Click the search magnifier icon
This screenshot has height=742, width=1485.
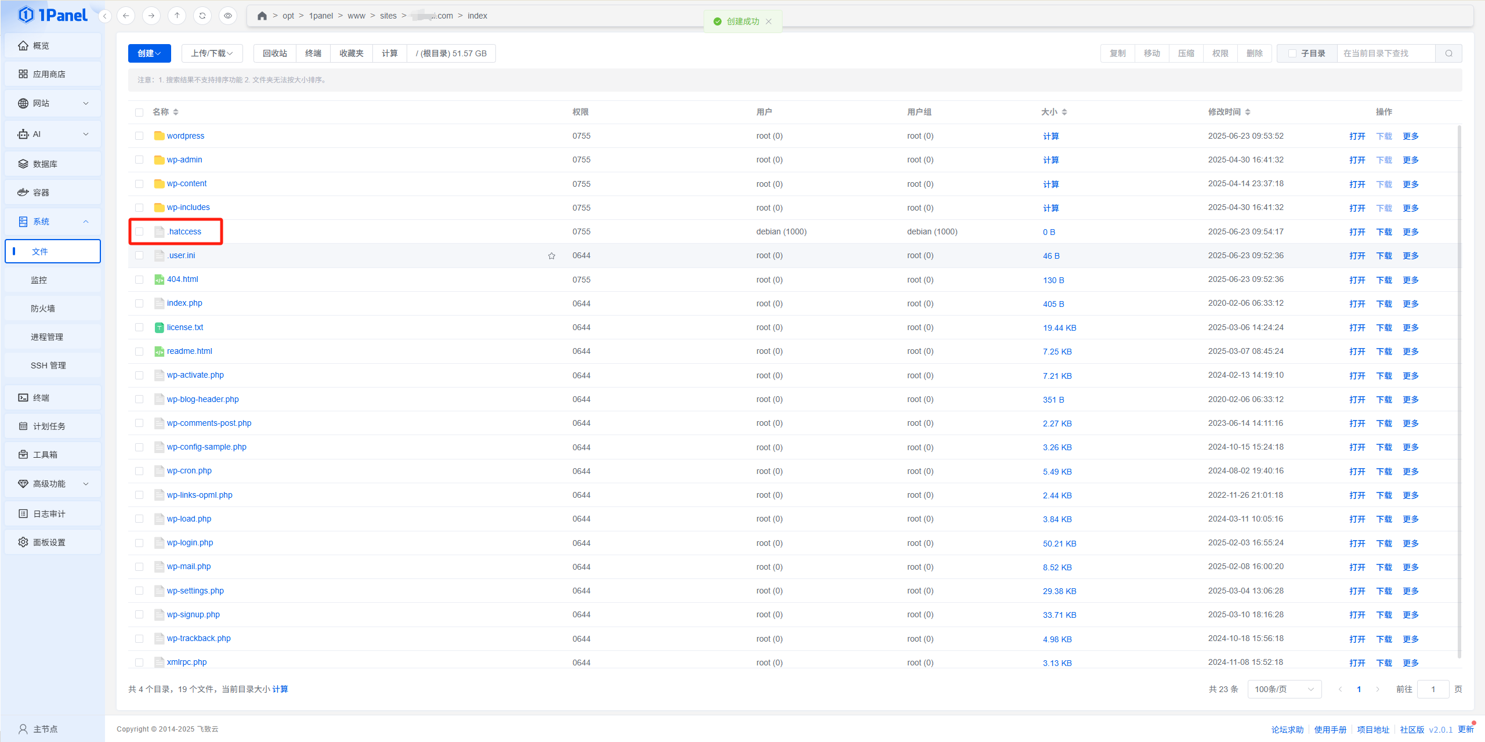(x=1448, y=53)
